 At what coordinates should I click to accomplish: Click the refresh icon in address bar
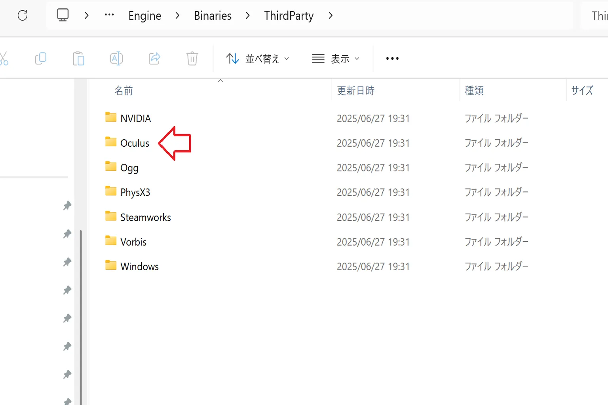click(x=23, y=15)
